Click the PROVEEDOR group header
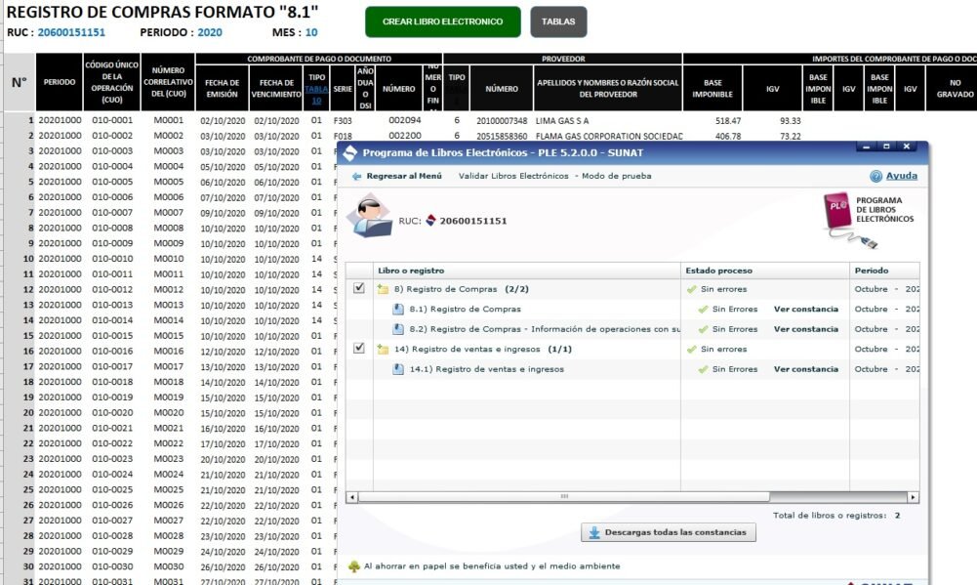Screen dimensions: 977x585 click(562, 59)
